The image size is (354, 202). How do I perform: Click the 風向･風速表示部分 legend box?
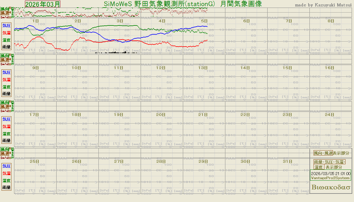point(331,153)
